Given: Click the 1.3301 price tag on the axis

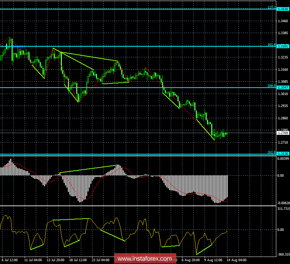Looking at the screenshot, I should [282, 46].
